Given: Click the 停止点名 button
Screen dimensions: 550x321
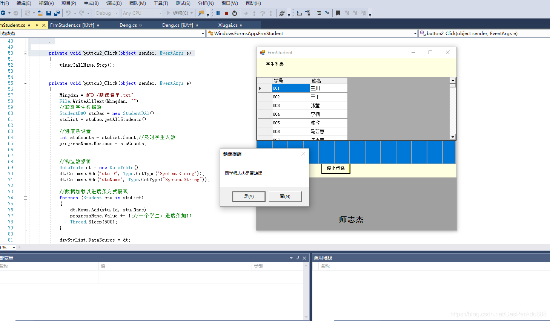Looking at the screenshot, I should [x=336, y=168].
